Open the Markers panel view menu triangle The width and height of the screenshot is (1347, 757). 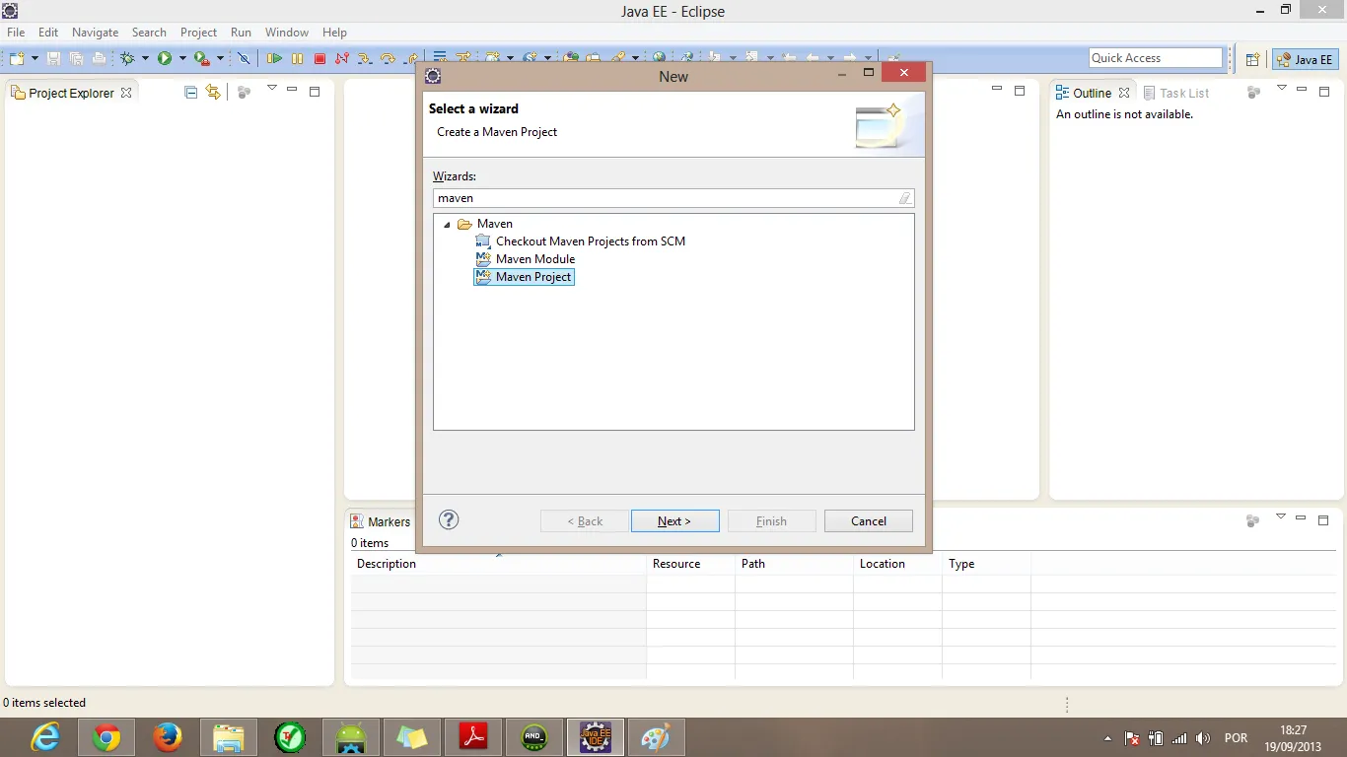(x=1281, y=516)
